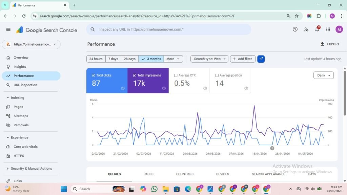Open the browser zoom magnifier icon

(288, 16)
